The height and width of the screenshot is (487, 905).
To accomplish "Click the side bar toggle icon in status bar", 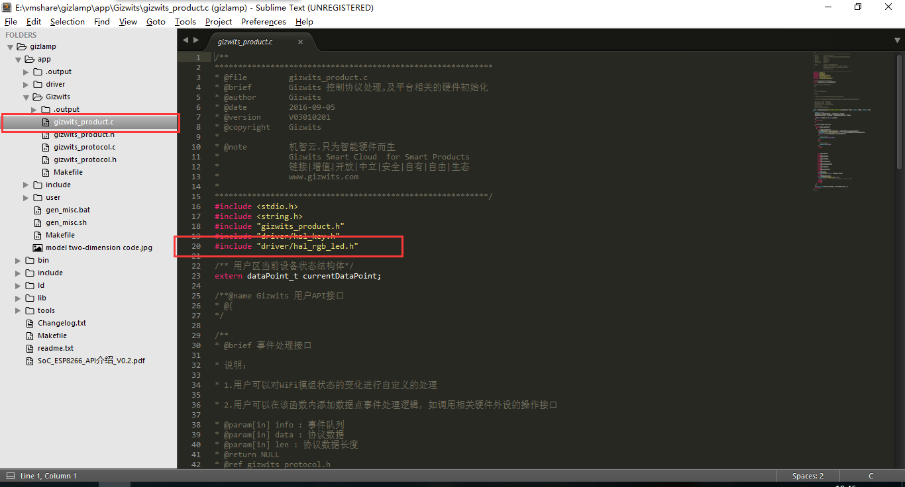I will 10,476.
